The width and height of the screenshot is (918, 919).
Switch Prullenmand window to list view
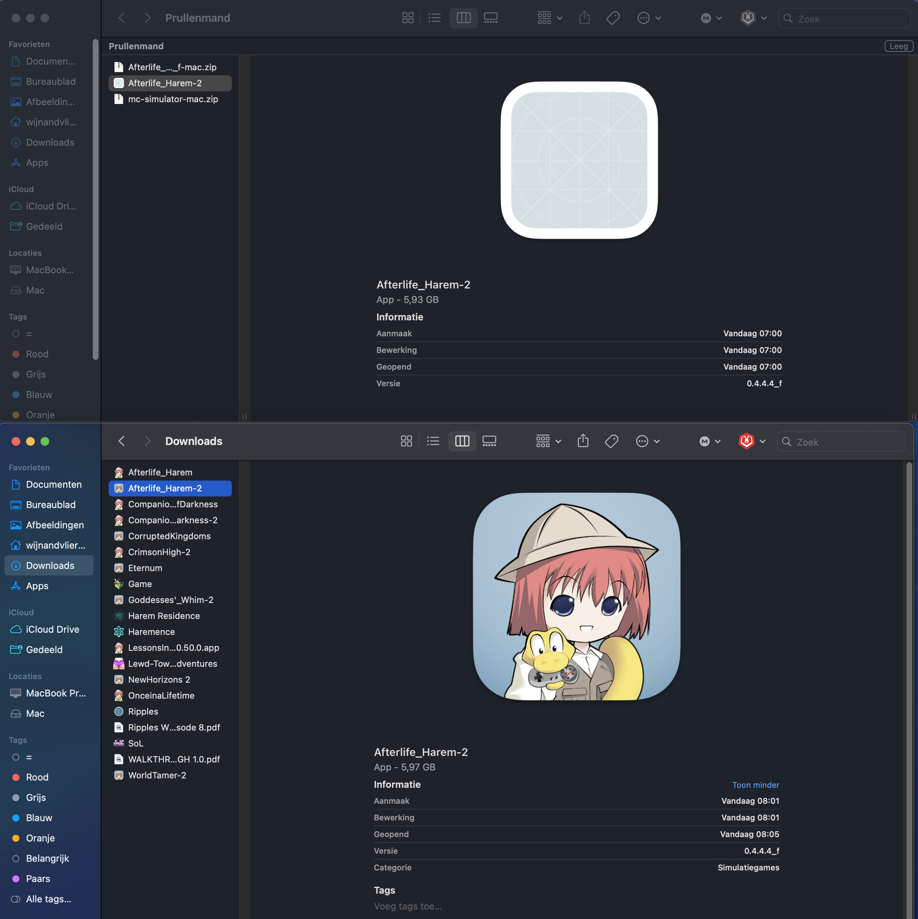434,18
